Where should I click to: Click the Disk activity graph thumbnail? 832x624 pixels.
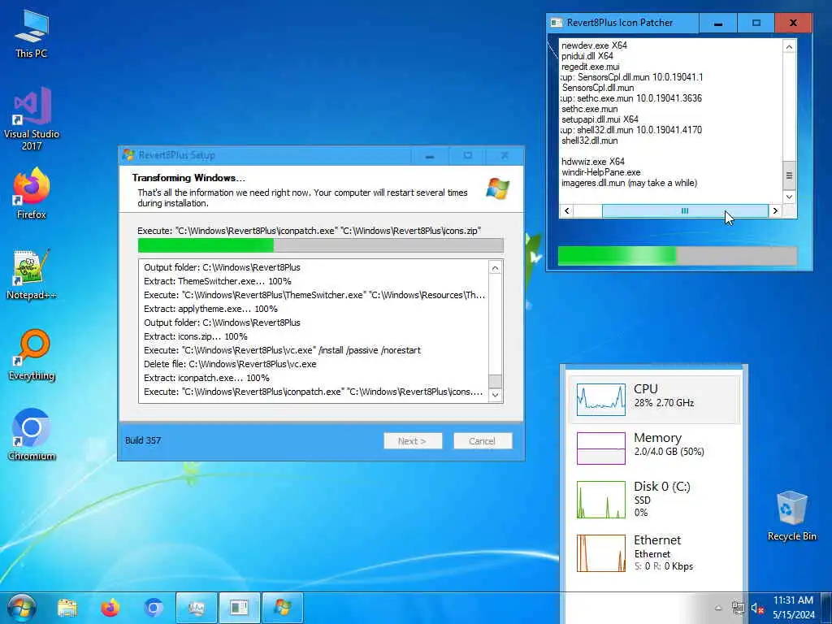click(601, 500)
